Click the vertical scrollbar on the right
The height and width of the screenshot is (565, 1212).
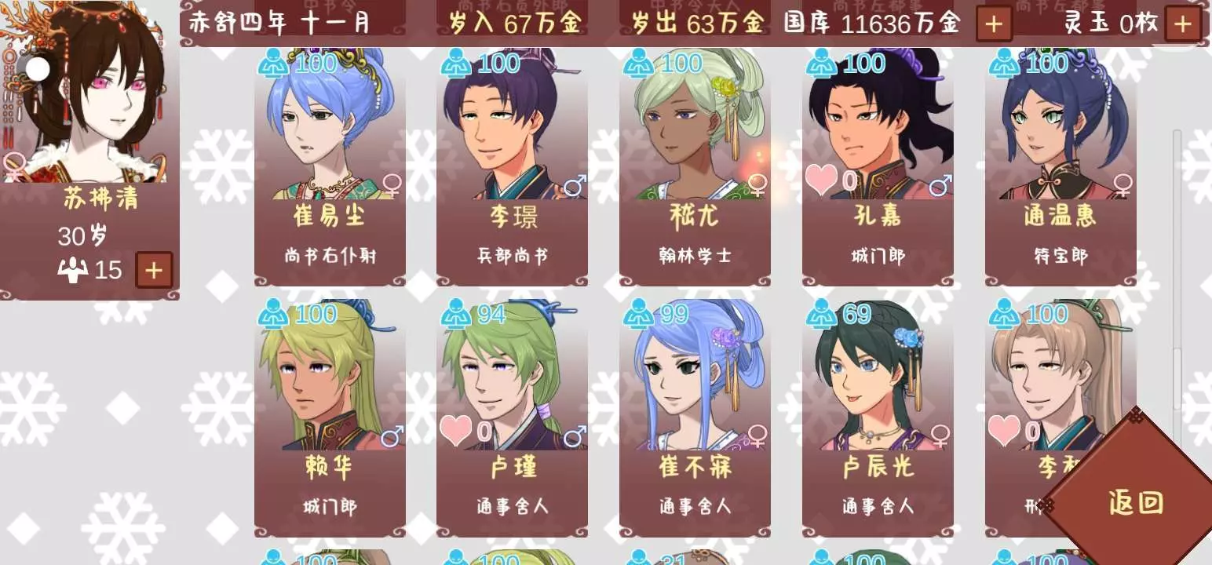point(1177,271)
